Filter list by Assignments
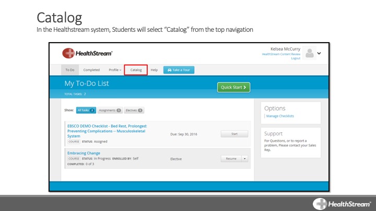 pyautogui.click(x=110, y=110)
